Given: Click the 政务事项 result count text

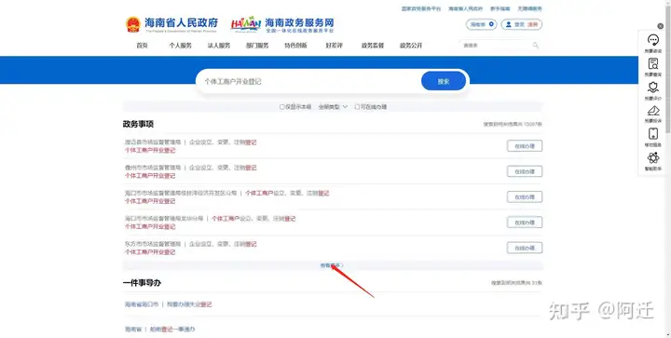Looking at the screenshot, I should [513, 125].
